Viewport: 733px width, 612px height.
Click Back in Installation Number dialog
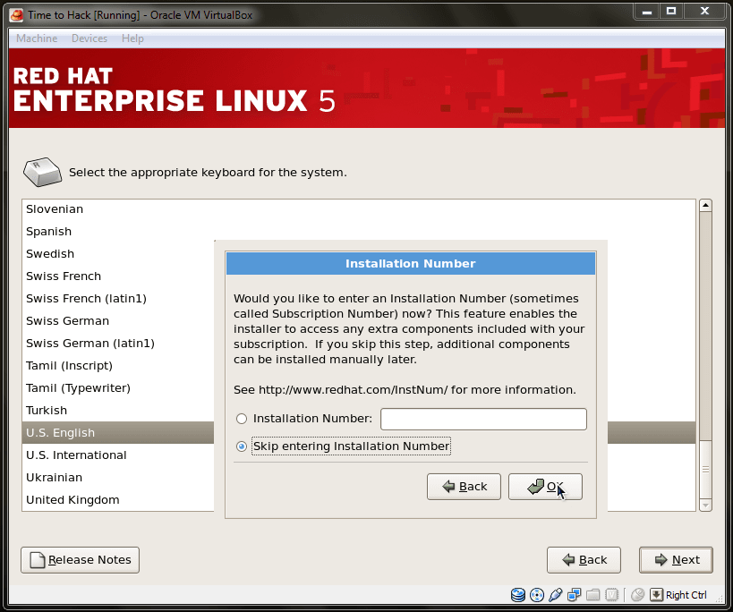tap(464, 487)
